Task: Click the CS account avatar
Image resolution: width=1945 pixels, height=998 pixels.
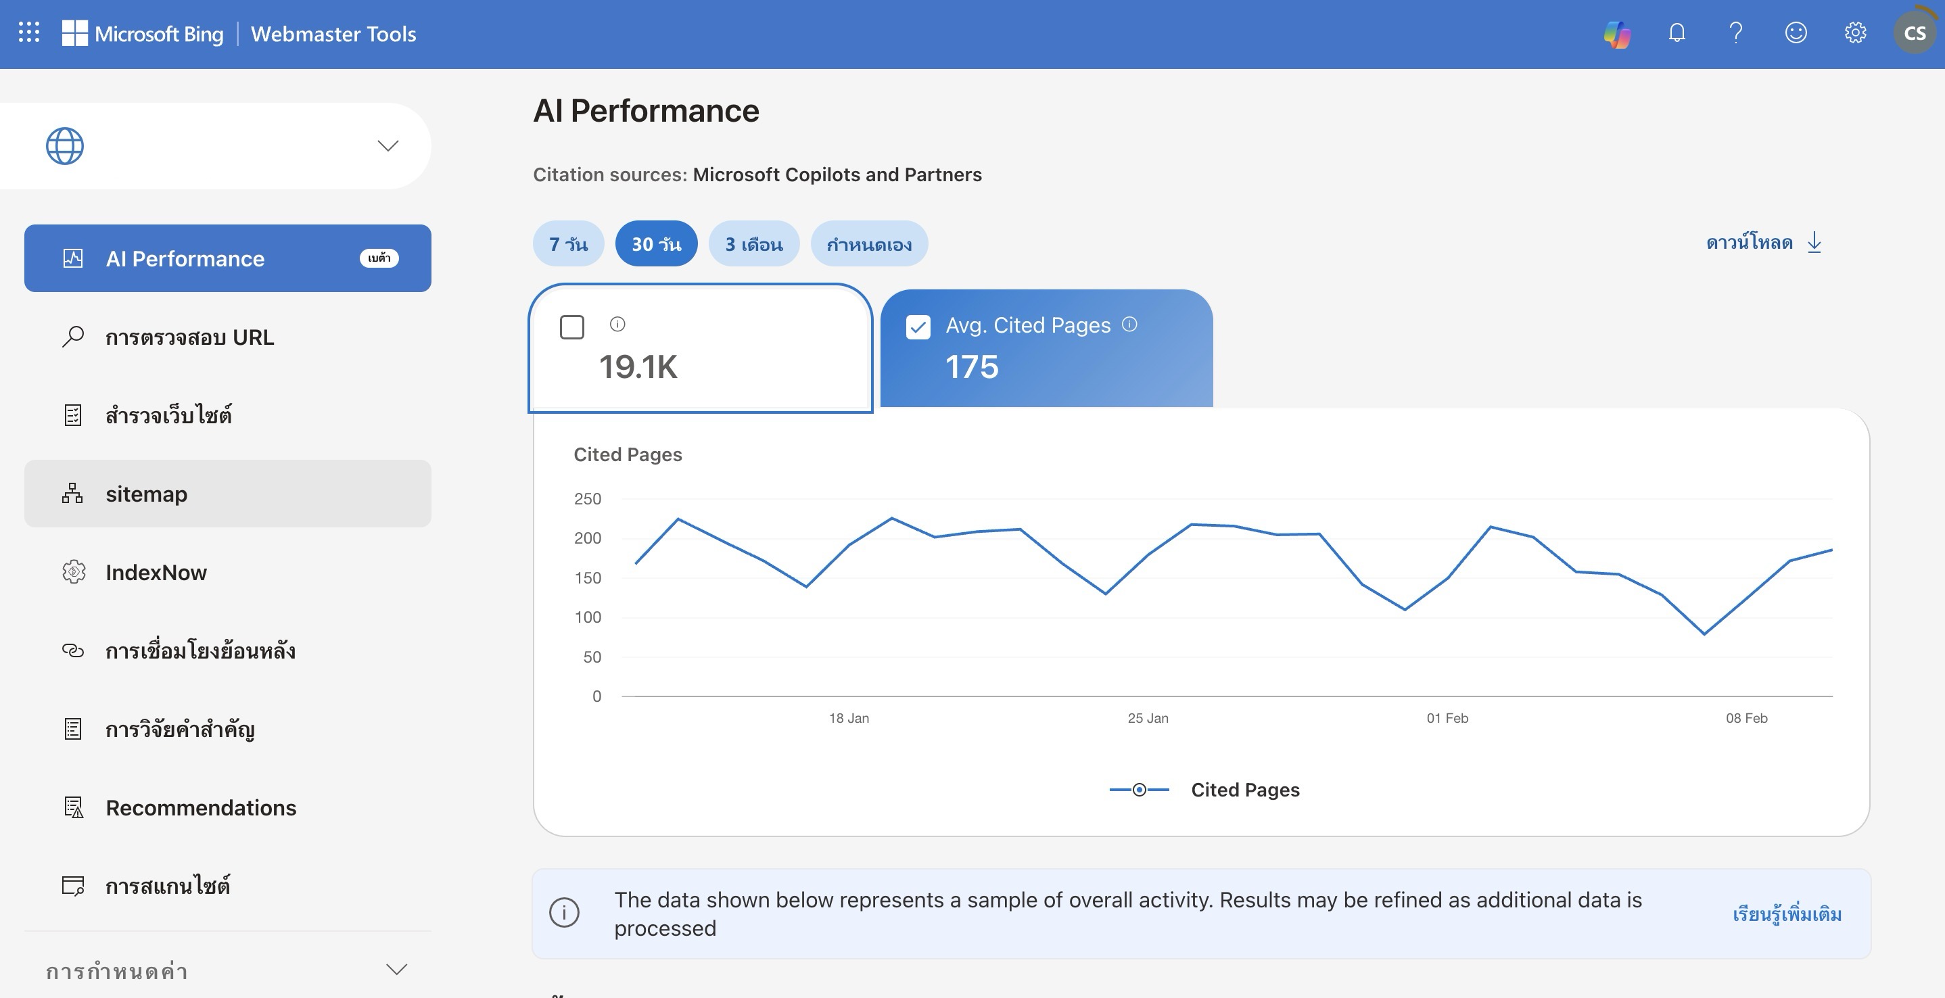Action: (1915, 33)
